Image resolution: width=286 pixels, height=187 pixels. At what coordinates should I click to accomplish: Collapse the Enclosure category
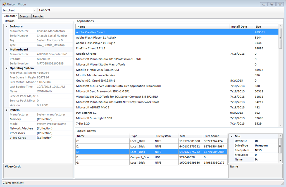coord(6,26)
